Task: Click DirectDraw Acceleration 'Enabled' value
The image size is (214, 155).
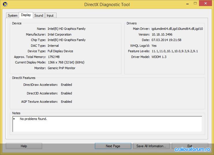Action: point(66,85)
